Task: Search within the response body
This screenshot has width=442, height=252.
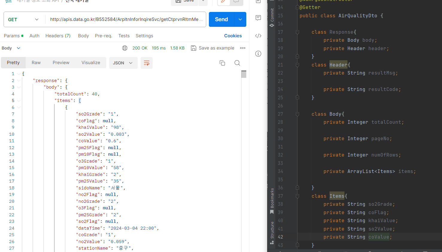Action: click(x=237, y=63)
